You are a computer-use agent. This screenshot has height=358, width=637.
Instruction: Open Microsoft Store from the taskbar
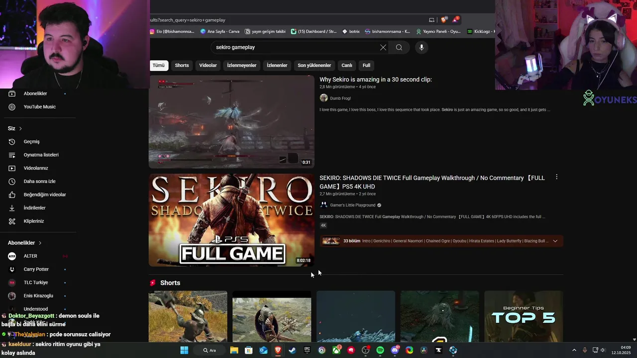point(248,350)
